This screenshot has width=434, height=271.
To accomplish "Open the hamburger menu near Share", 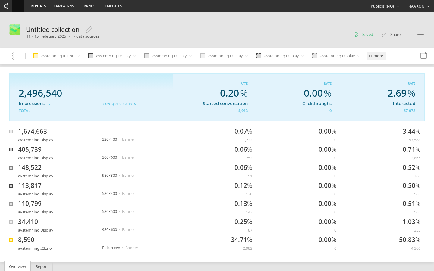I will pos(420,34).
